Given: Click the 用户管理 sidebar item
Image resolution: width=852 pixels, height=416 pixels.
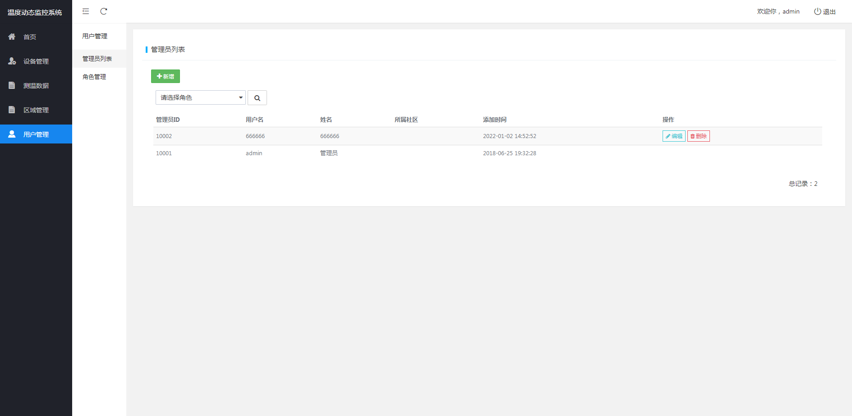Looking at the screenshot, I should tap(36, 134).
